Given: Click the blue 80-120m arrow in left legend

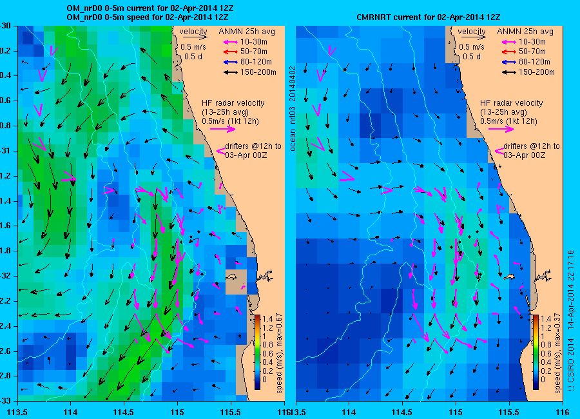Looking at the screenshot, I should [231, 62].
